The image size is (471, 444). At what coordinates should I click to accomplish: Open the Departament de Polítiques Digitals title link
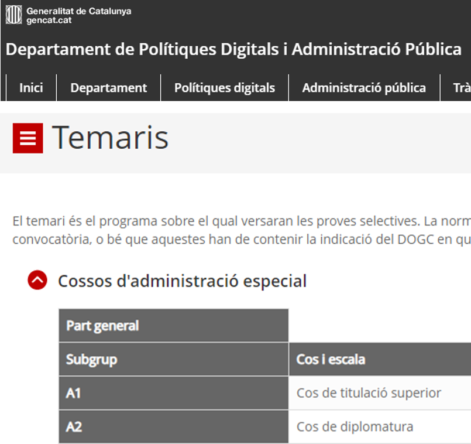(233, 49)
